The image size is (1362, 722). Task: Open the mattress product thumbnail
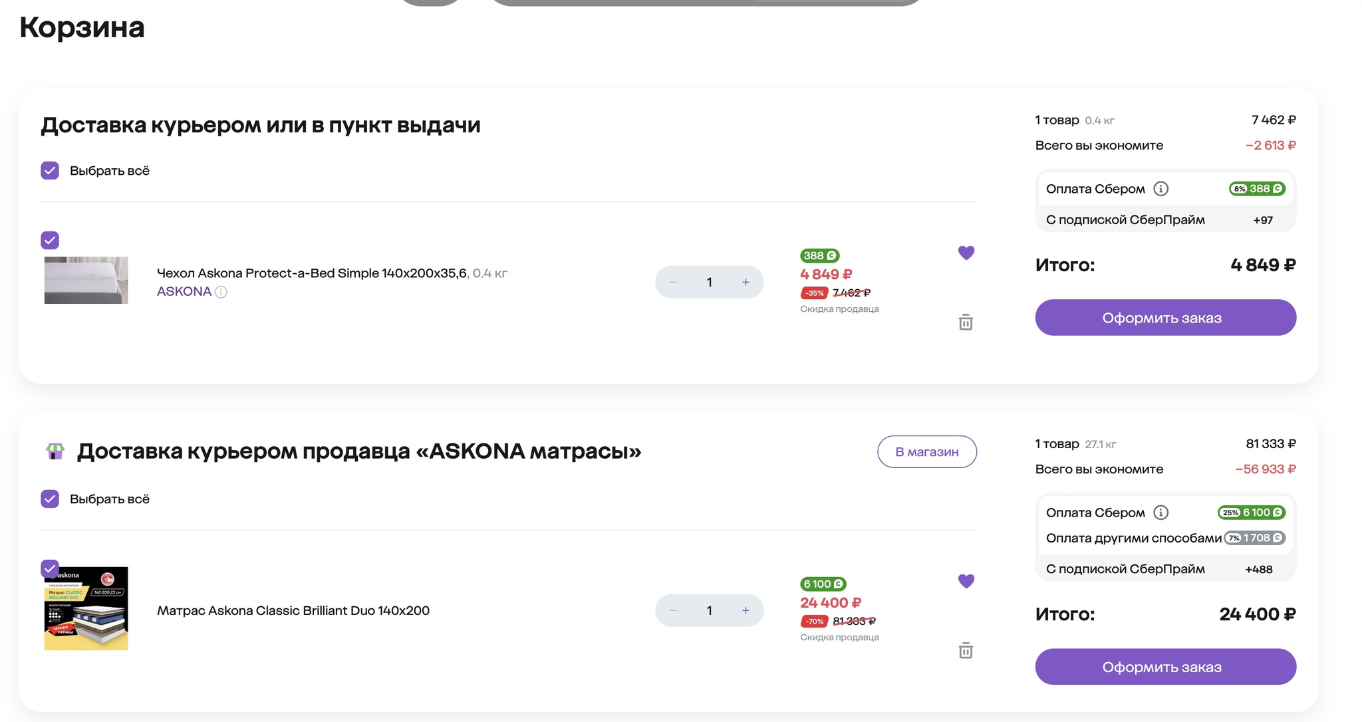click(86, 609)
